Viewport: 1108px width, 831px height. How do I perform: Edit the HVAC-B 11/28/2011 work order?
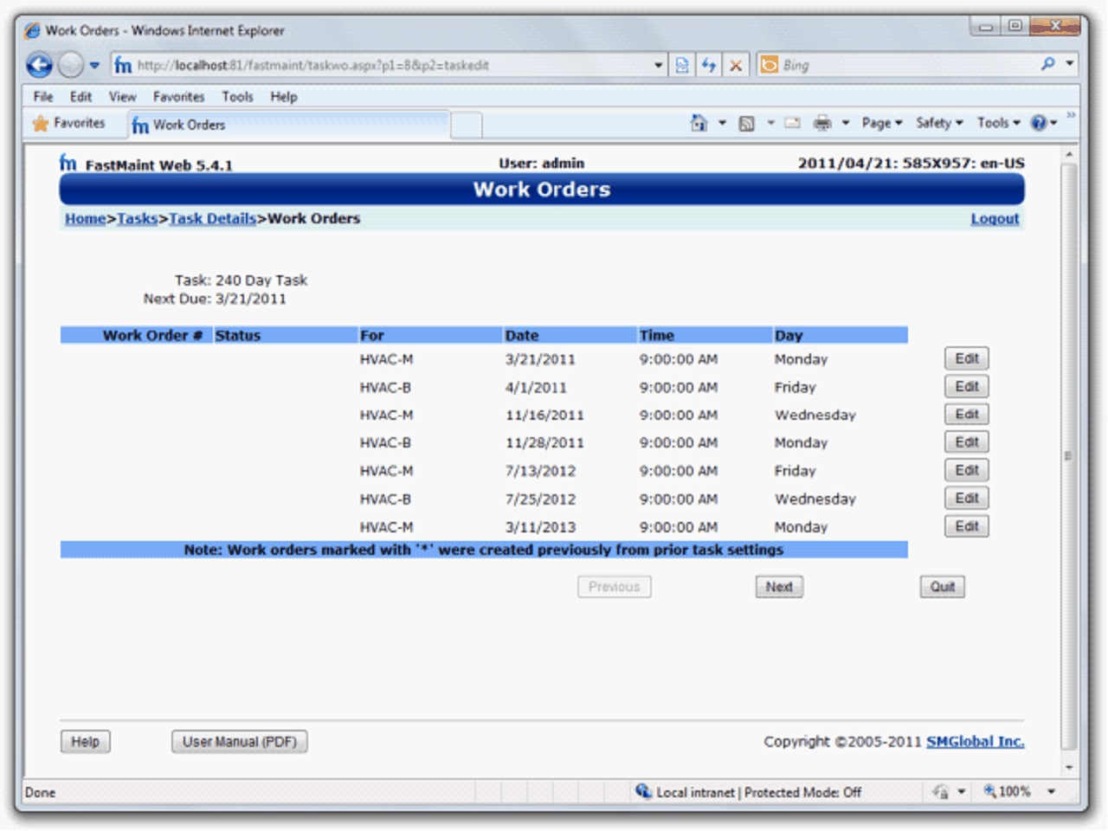click(x=967, y=441)
